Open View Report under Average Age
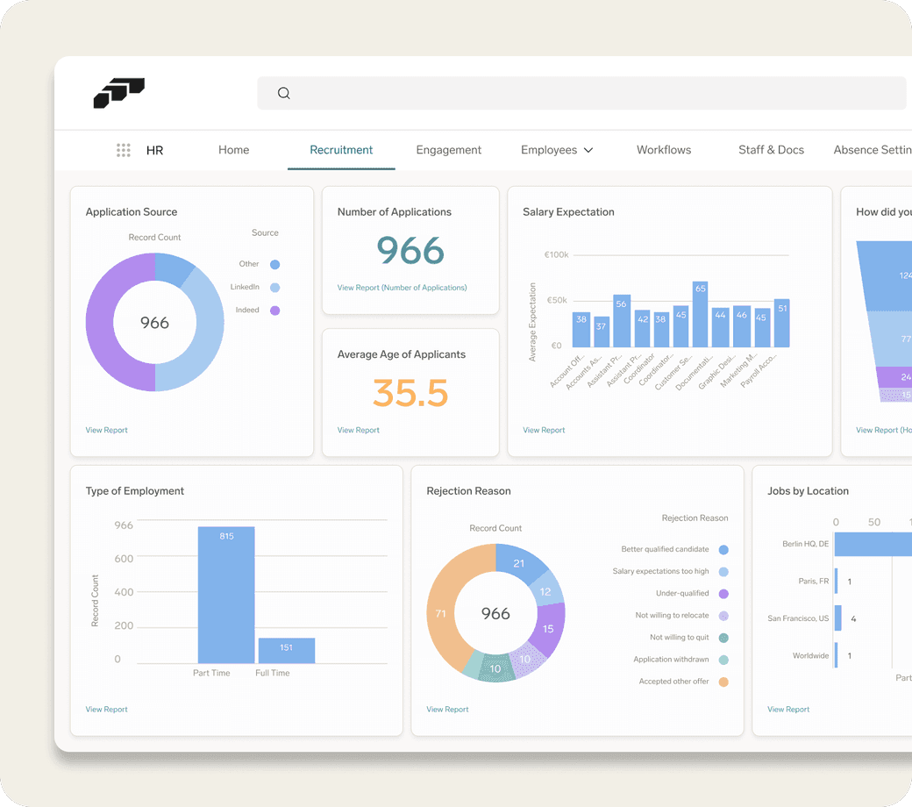912x807 pixels. point(359,430)
